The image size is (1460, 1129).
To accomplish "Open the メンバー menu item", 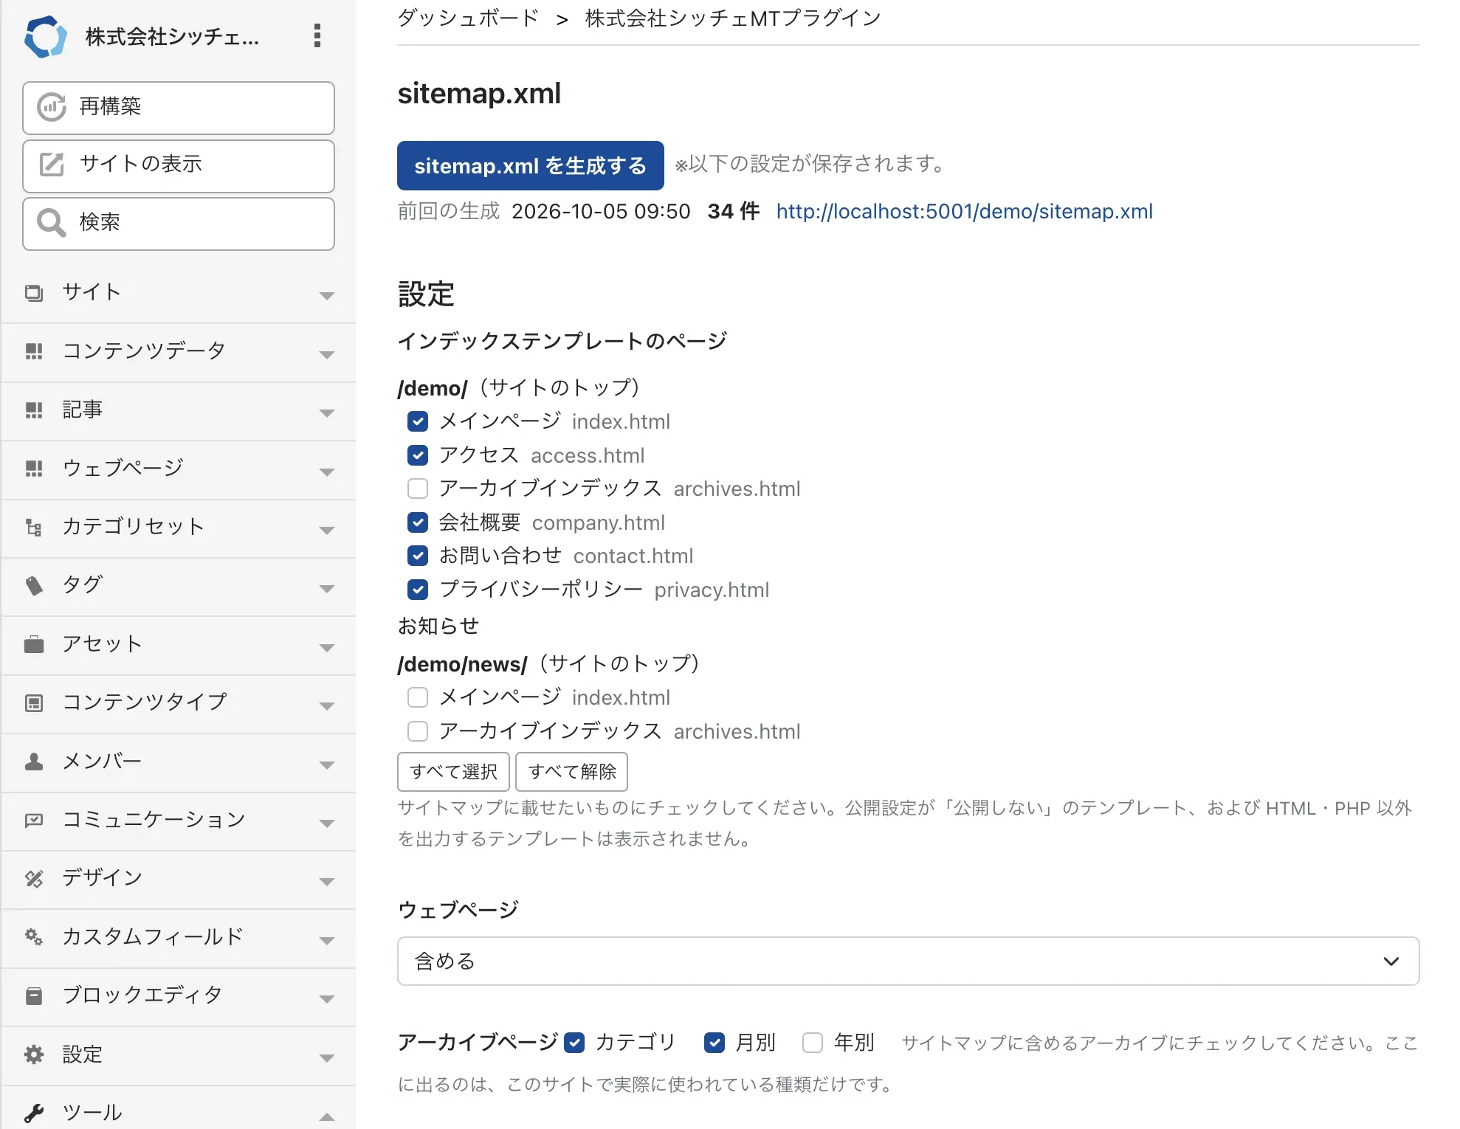I will (x=179, y=763).
